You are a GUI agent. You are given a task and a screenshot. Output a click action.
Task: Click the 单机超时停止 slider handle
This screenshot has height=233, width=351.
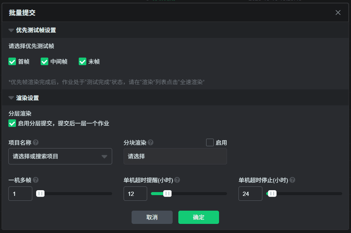click(272, 194)
